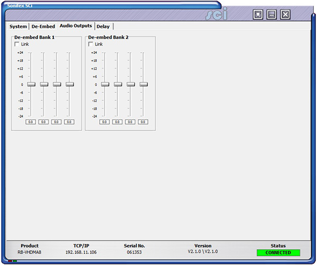
Task: Close the Sonifex SCi window
Action: pos(285,15)
